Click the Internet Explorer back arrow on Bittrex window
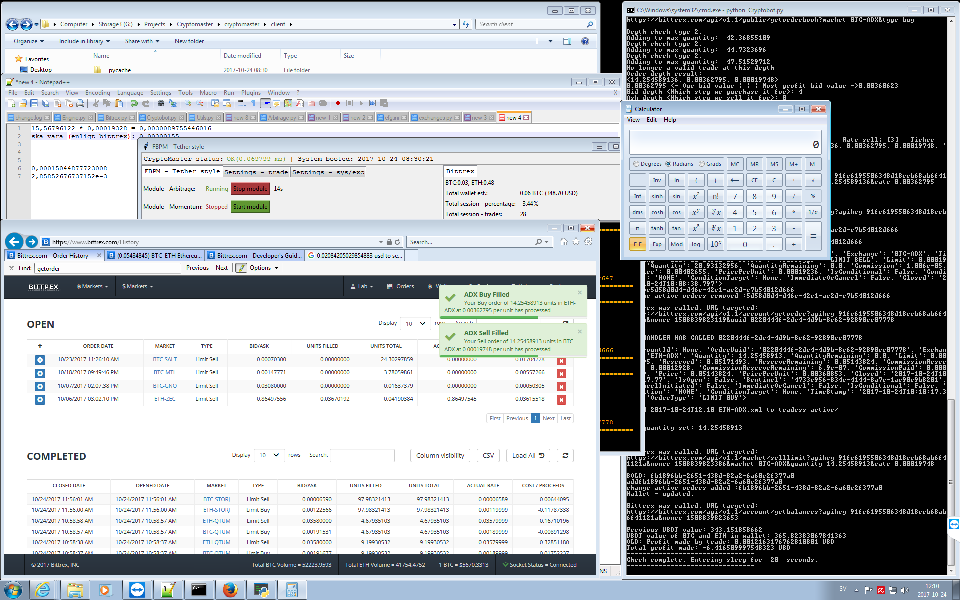960x600 pixels. click(x=14, y=242)
